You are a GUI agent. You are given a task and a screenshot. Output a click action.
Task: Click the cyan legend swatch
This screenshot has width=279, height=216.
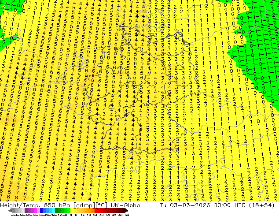53,210
